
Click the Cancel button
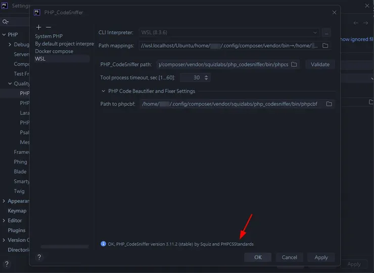pos(289,257)
